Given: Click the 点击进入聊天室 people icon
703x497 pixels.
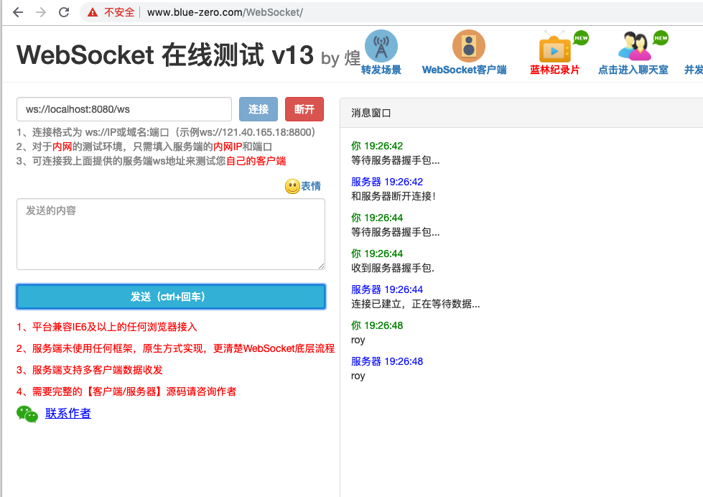Looking at the screenshot, I should (x=635, y=46).
